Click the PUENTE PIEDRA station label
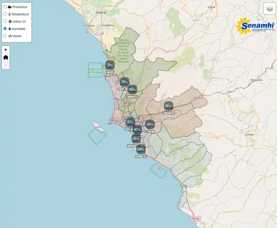Viewport: 277px width, 228px height. tap(123, 89)
